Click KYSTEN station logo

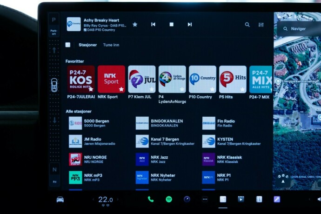coord(208,141)
